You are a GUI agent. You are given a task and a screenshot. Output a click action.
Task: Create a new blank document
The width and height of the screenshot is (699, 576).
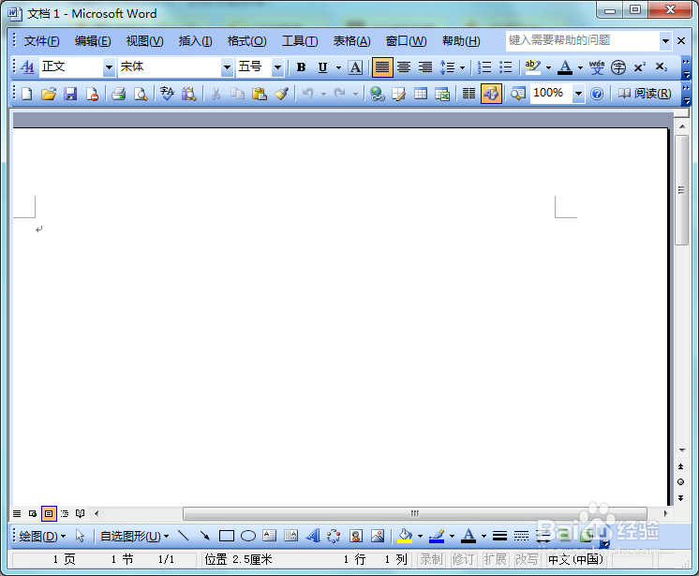pyautogui.click(x=27, y=94)
